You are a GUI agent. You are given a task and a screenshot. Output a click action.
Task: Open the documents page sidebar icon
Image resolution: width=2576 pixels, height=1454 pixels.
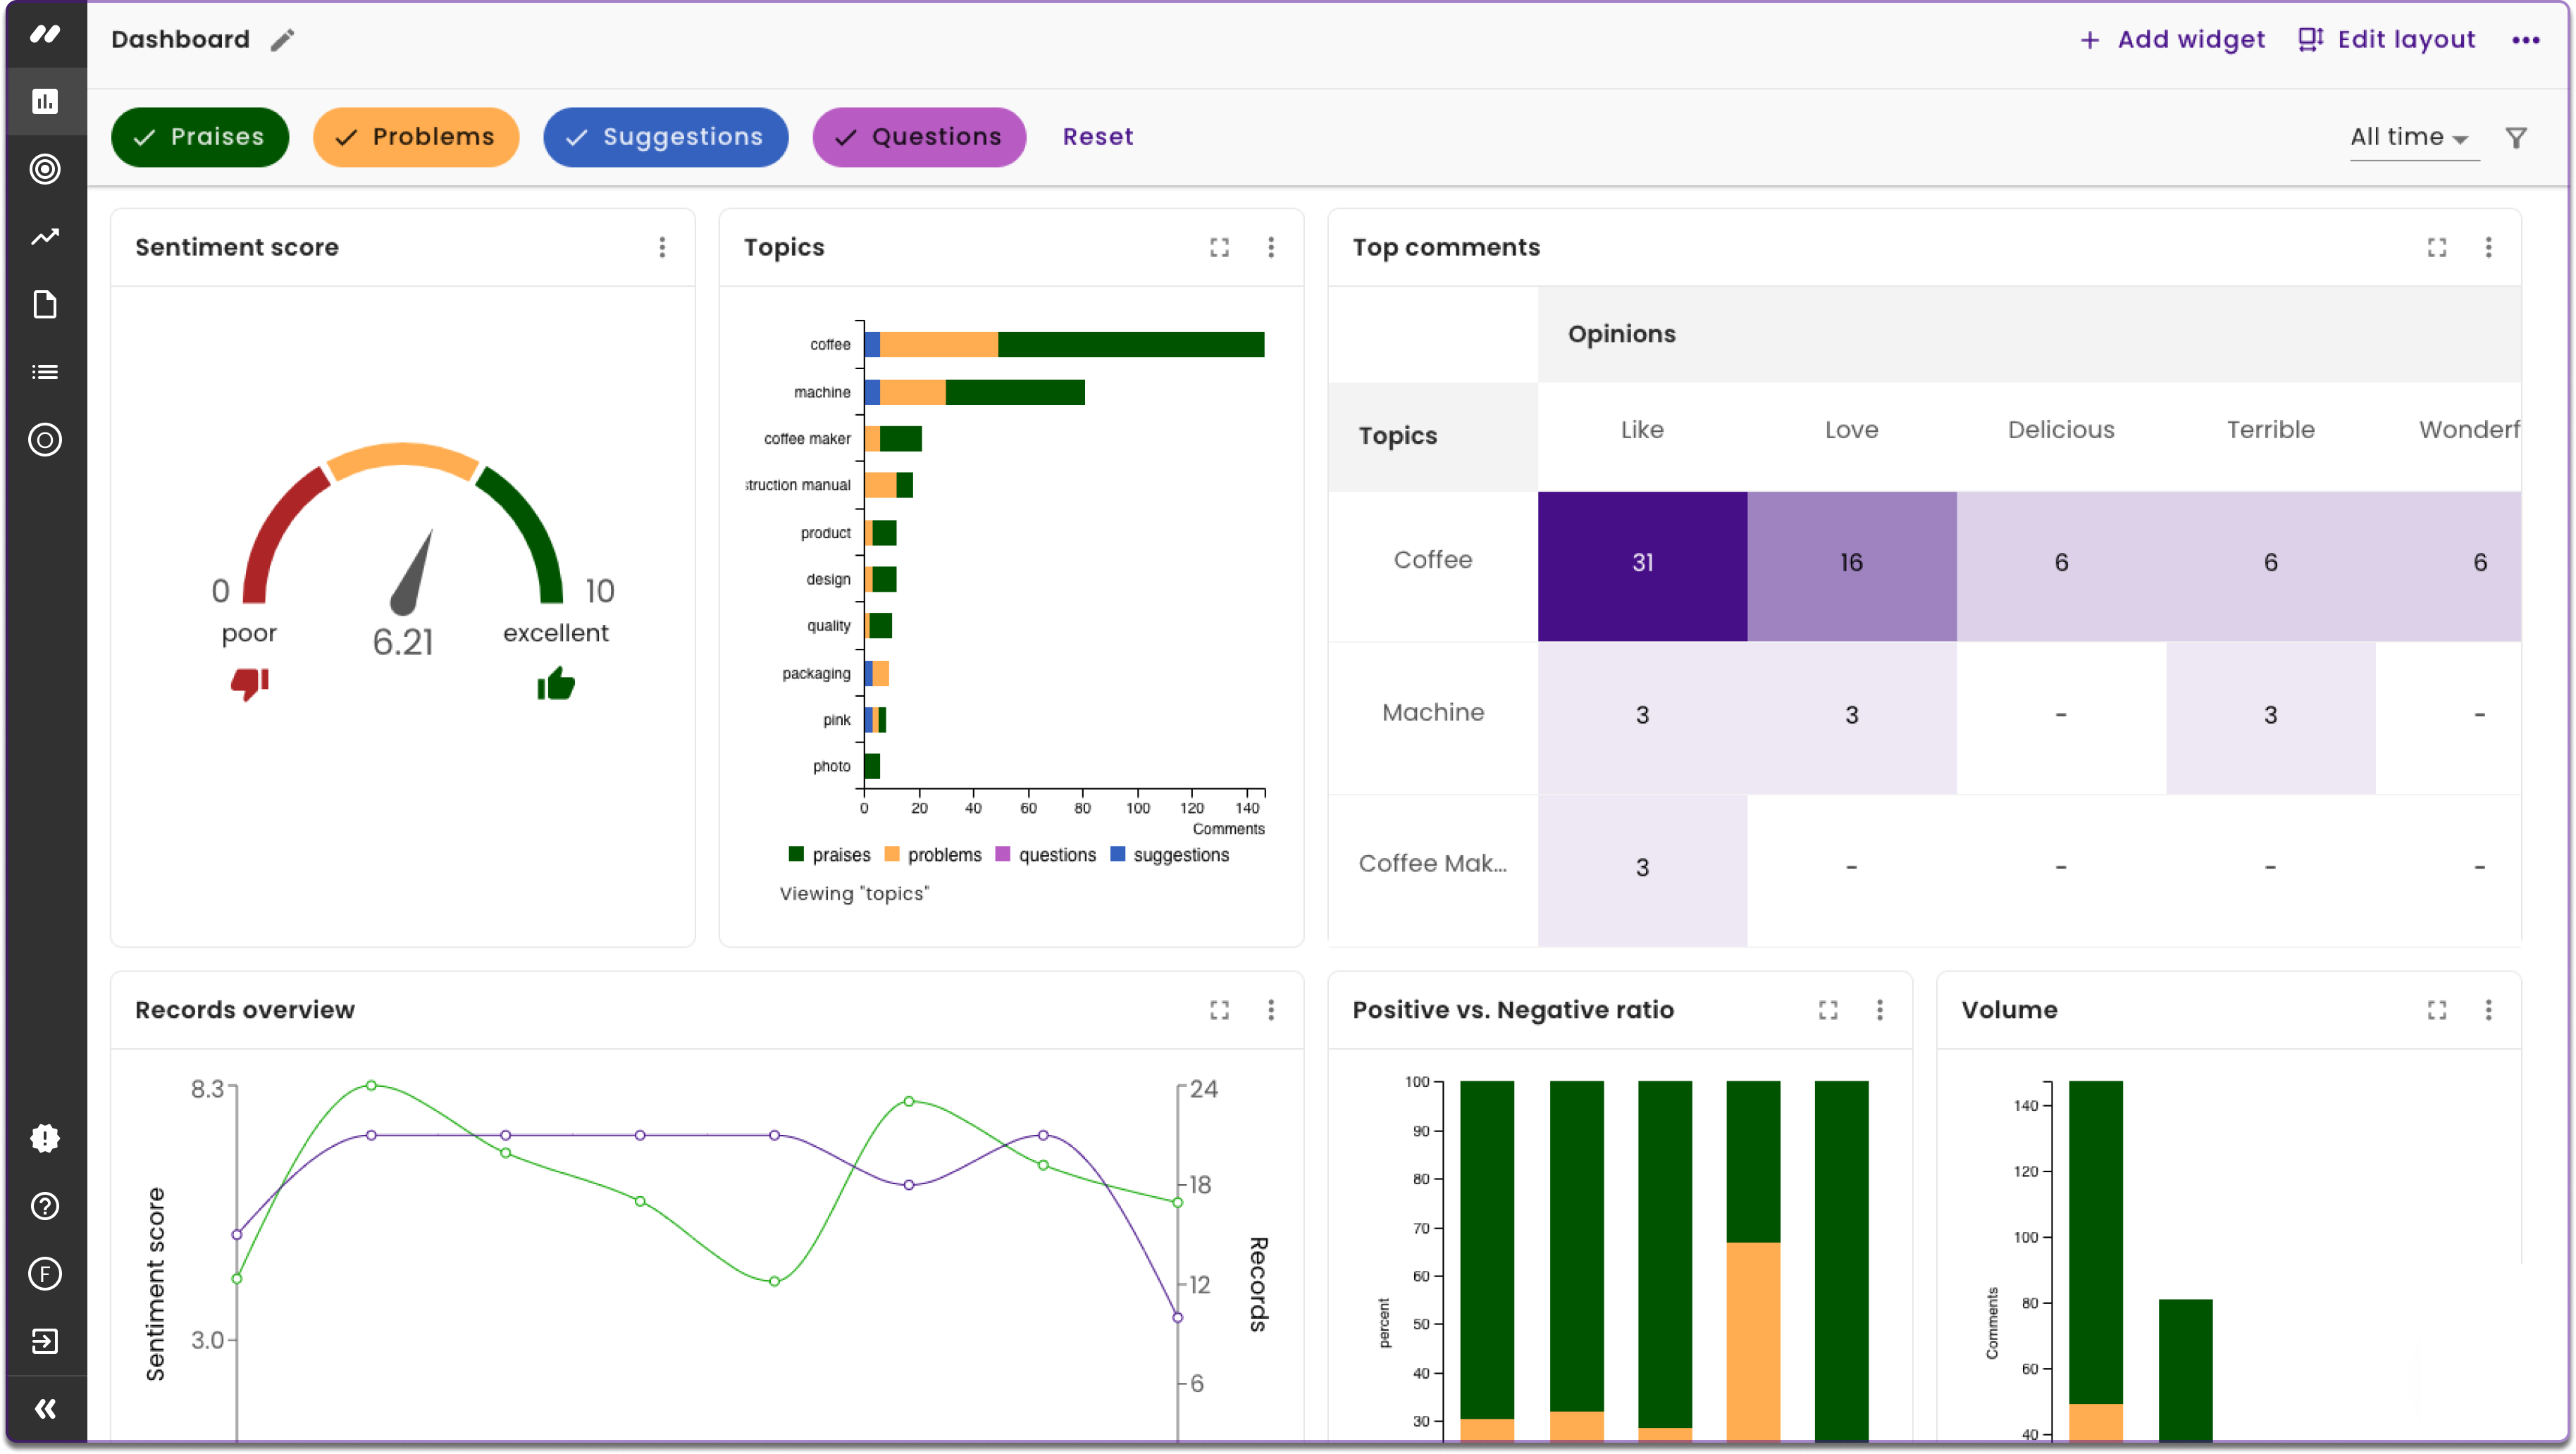pyautogui.click(x=45, y=304)
